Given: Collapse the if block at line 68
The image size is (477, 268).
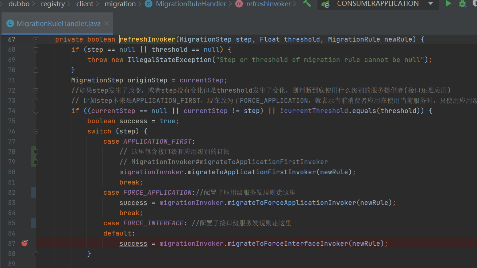Looking at the screenshot, I should click(x=36, y=49).
